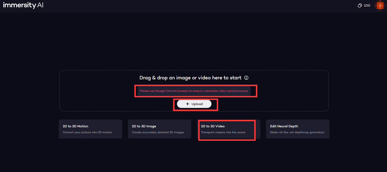Open the credits coin icon
This screenshot has width=387, height=172.
360,5
